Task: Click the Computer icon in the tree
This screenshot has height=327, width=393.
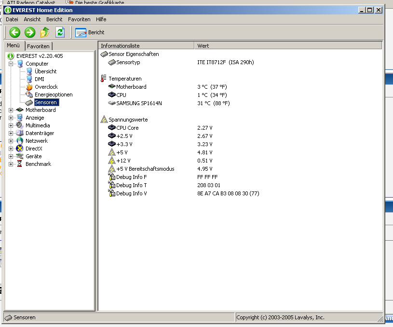Action: [x=20, y=64]
